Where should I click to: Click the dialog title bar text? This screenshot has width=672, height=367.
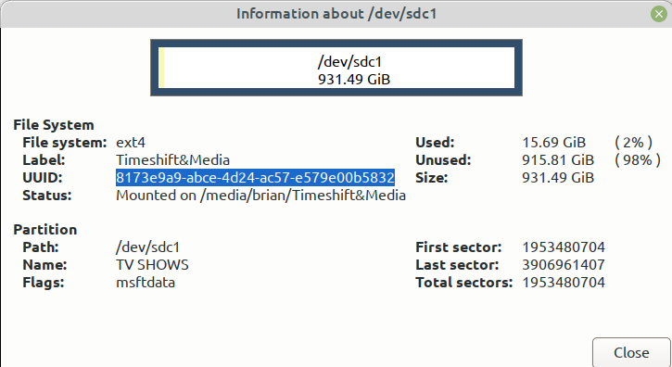(336, 14)
